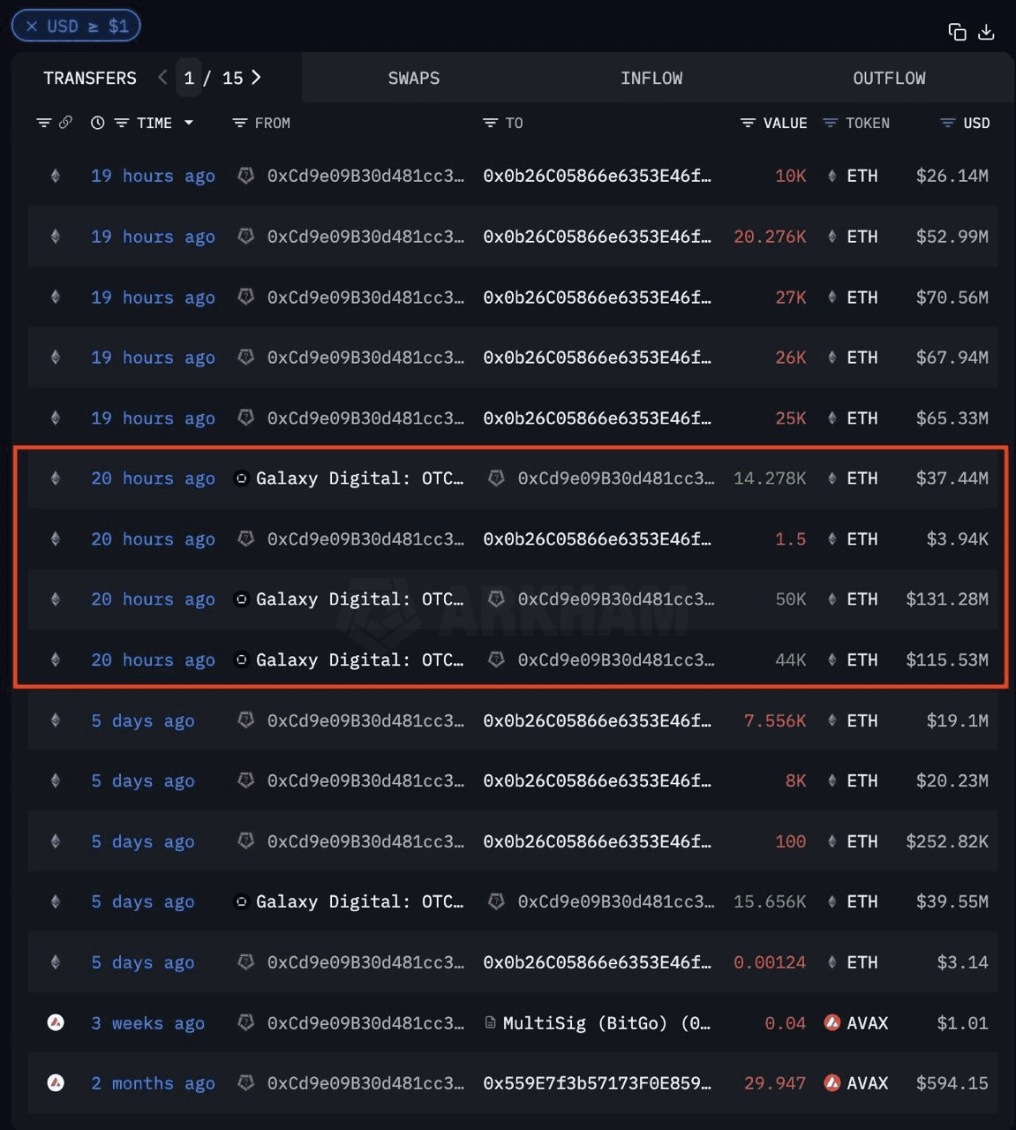Select the TRANSFERS tab
The width and height of the screenshot is (1016, 1130).
coord(90,78)
